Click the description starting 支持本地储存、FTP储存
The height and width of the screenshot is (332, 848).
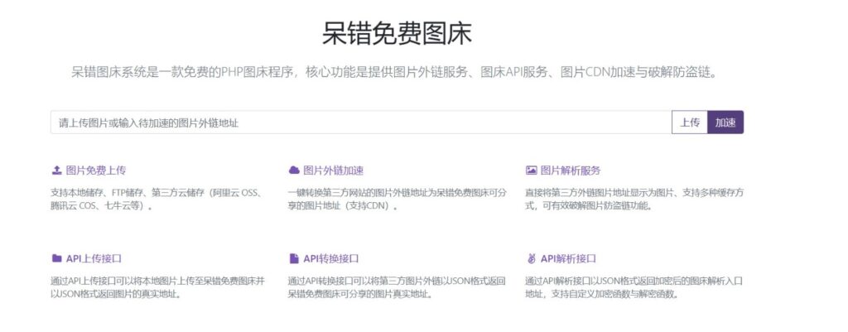pos(157,199)
